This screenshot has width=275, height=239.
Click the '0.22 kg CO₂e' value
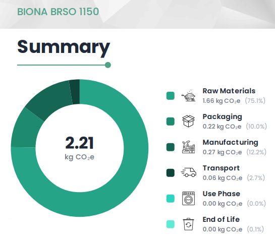(222, 127)
